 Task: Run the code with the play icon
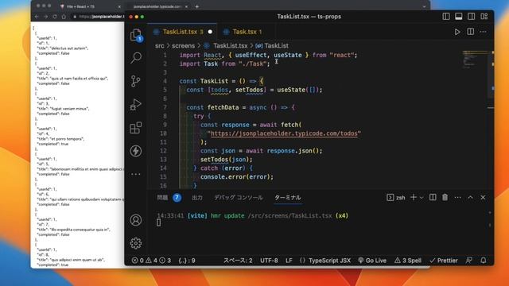[x=457, y=32]
